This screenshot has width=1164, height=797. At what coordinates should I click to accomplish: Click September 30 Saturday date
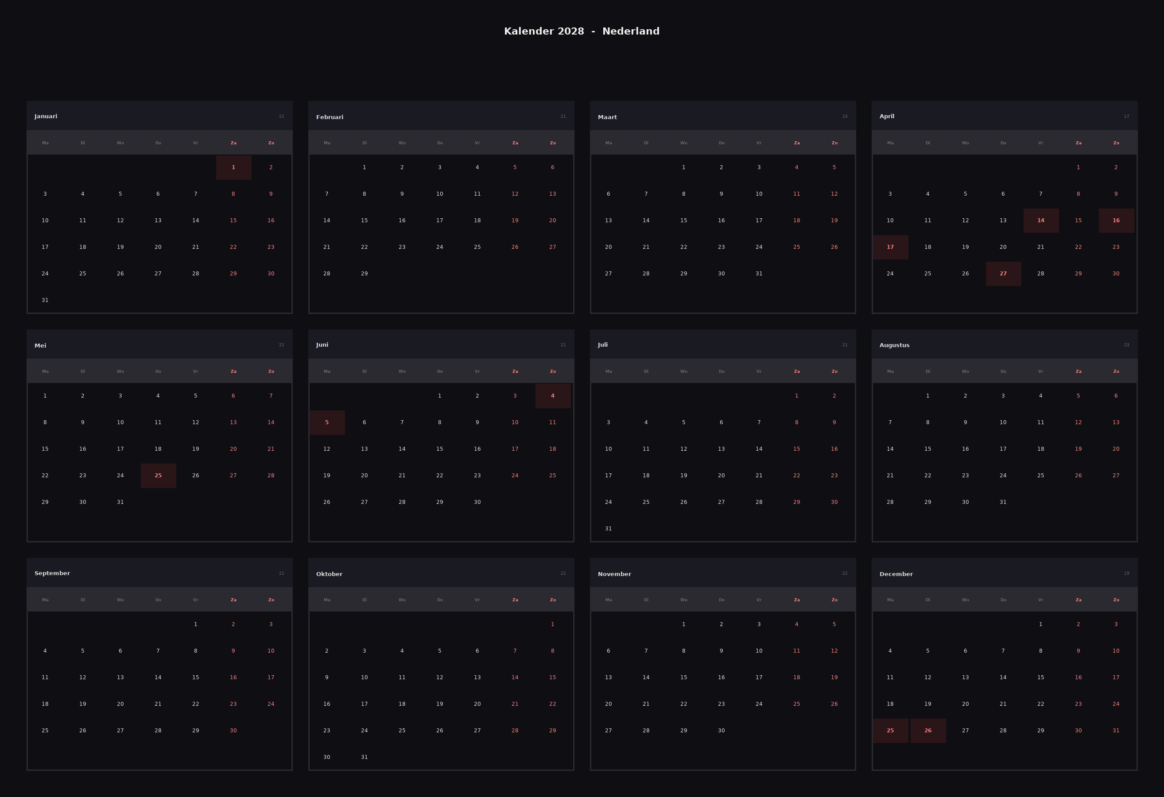click(233, 731)
